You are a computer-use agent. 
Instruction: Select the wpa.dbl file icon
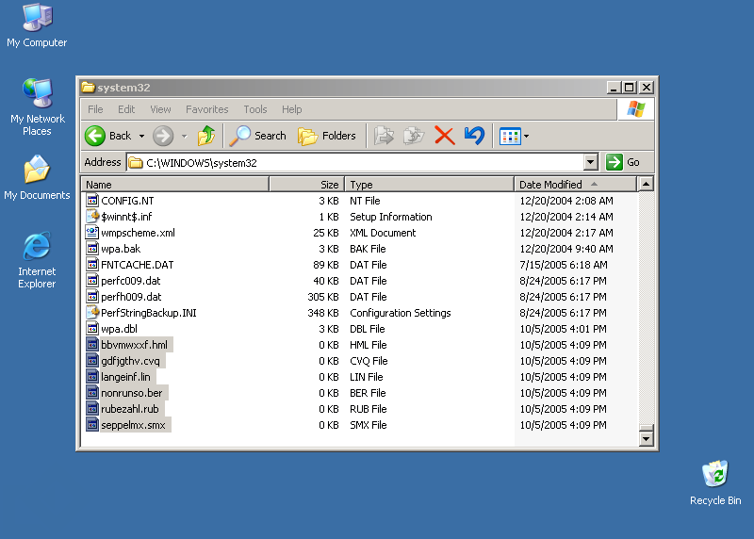(x=92, y=329)
